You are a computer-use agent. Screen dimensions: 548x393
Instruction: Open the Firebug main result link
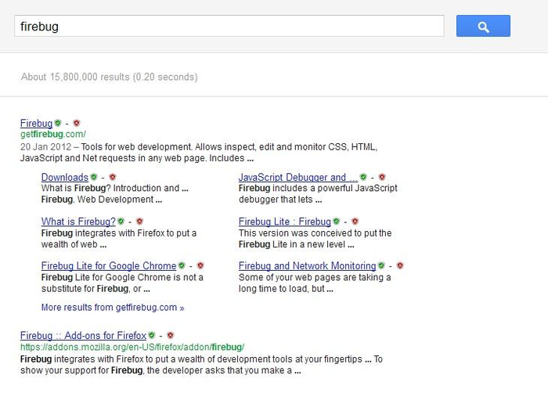click(x=36, y=124)
